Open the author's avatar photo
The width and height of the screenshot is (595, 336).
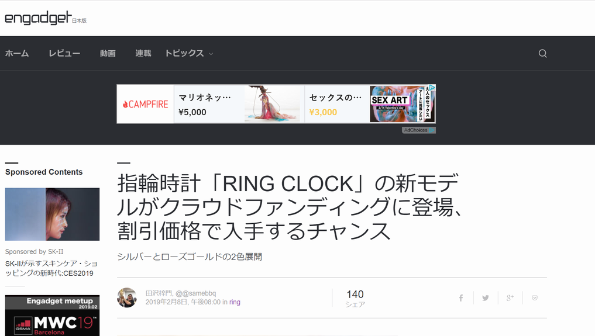coord(127,297)
